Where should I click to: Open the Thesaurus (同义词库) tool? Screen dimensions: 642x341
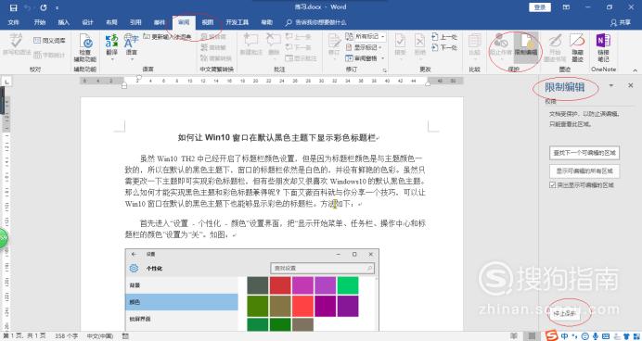click(49, 41)
